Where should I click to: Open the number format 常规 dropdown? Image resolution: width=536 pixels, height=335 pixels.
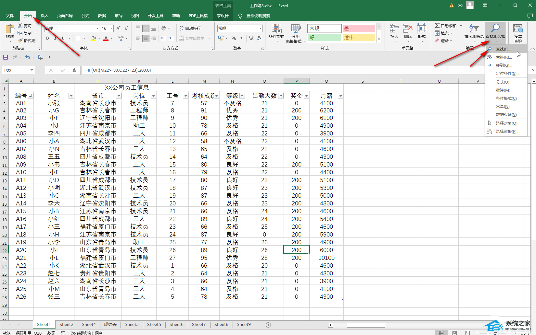[260, 29]
